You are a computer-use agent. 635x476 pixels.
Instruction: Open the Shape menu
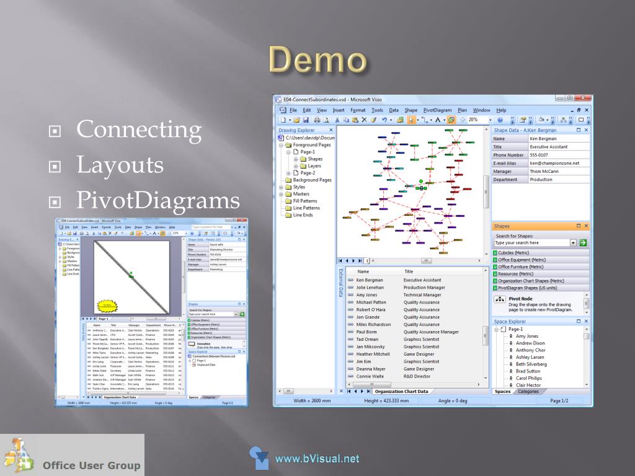coord(411,110)
